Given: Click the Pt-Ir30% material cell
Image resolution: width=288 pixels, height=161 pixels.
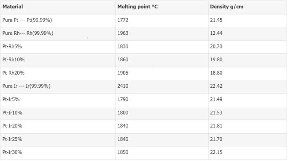Looking at the screenshot, I should pos(58,153).
